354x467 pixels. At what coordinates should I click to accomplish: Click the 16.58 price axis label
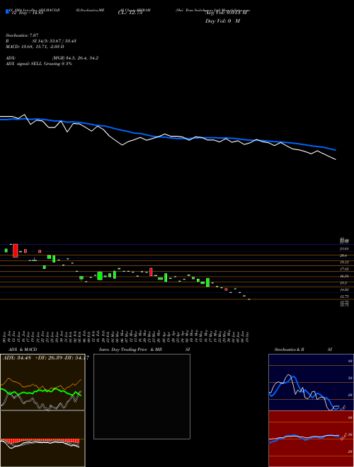click(x=345, y=276)
